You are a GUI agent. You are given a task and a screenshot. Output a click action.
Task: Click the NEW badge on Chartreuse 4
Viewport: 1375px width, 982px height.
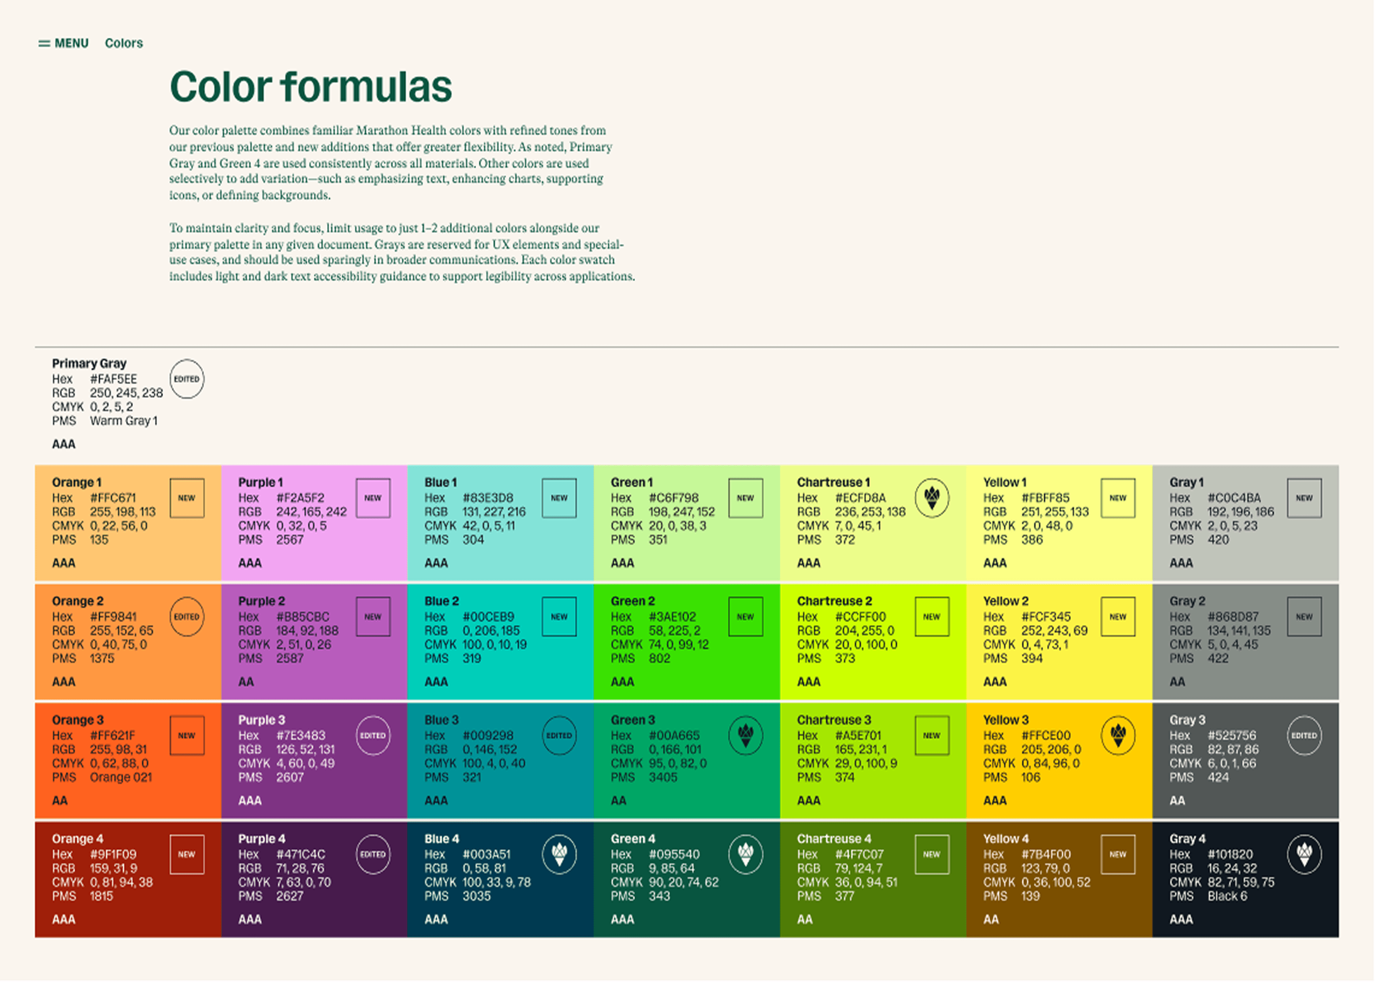pos(932,855)
